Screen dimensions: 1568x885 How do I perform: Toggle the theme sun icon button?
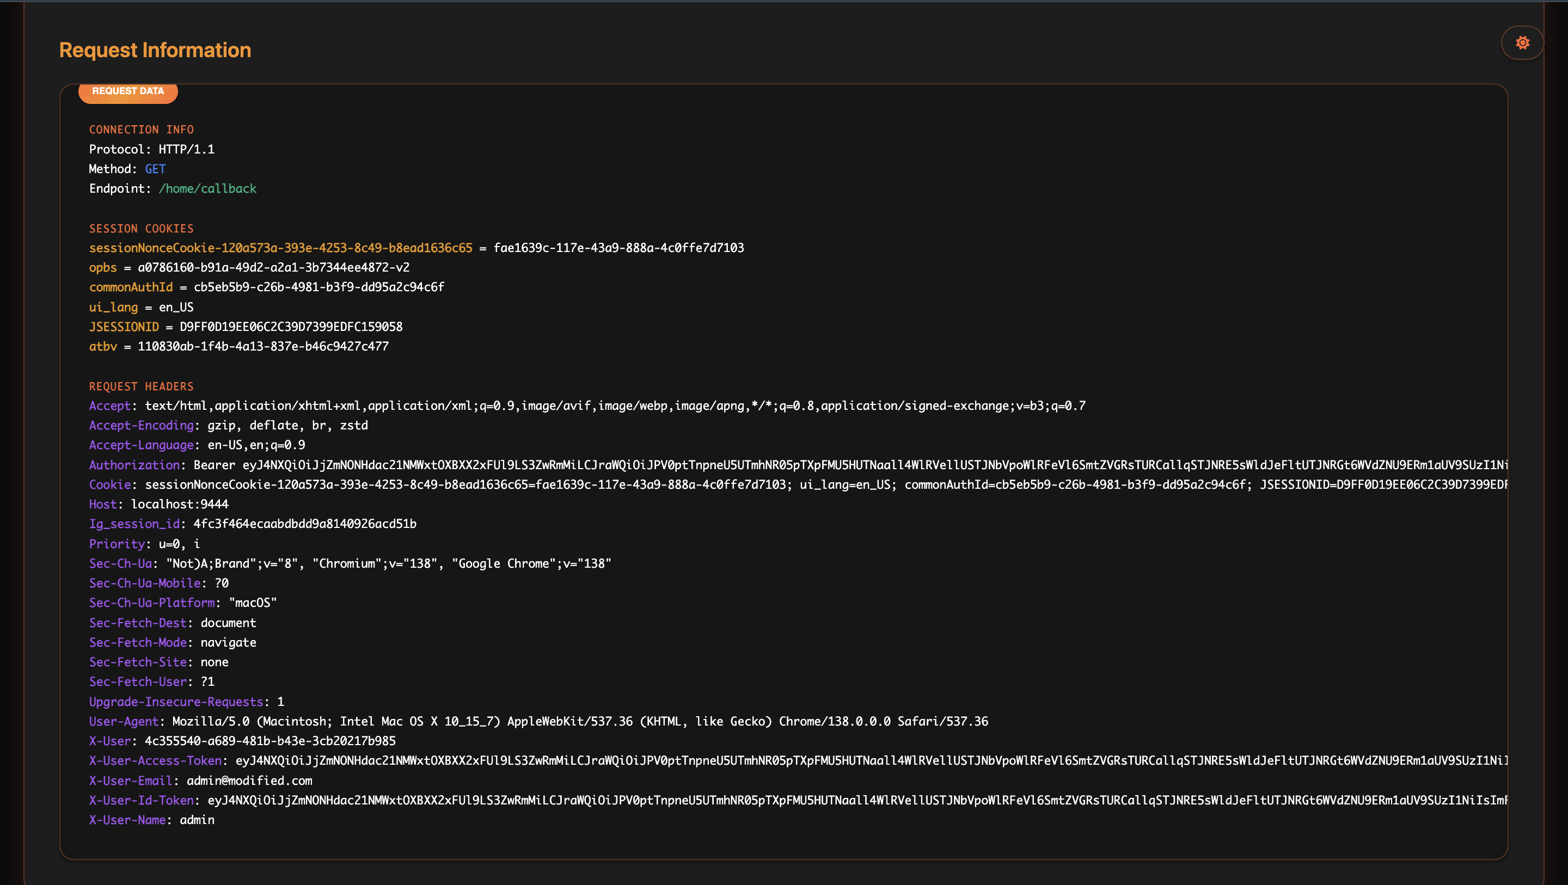coord(1522,42)
